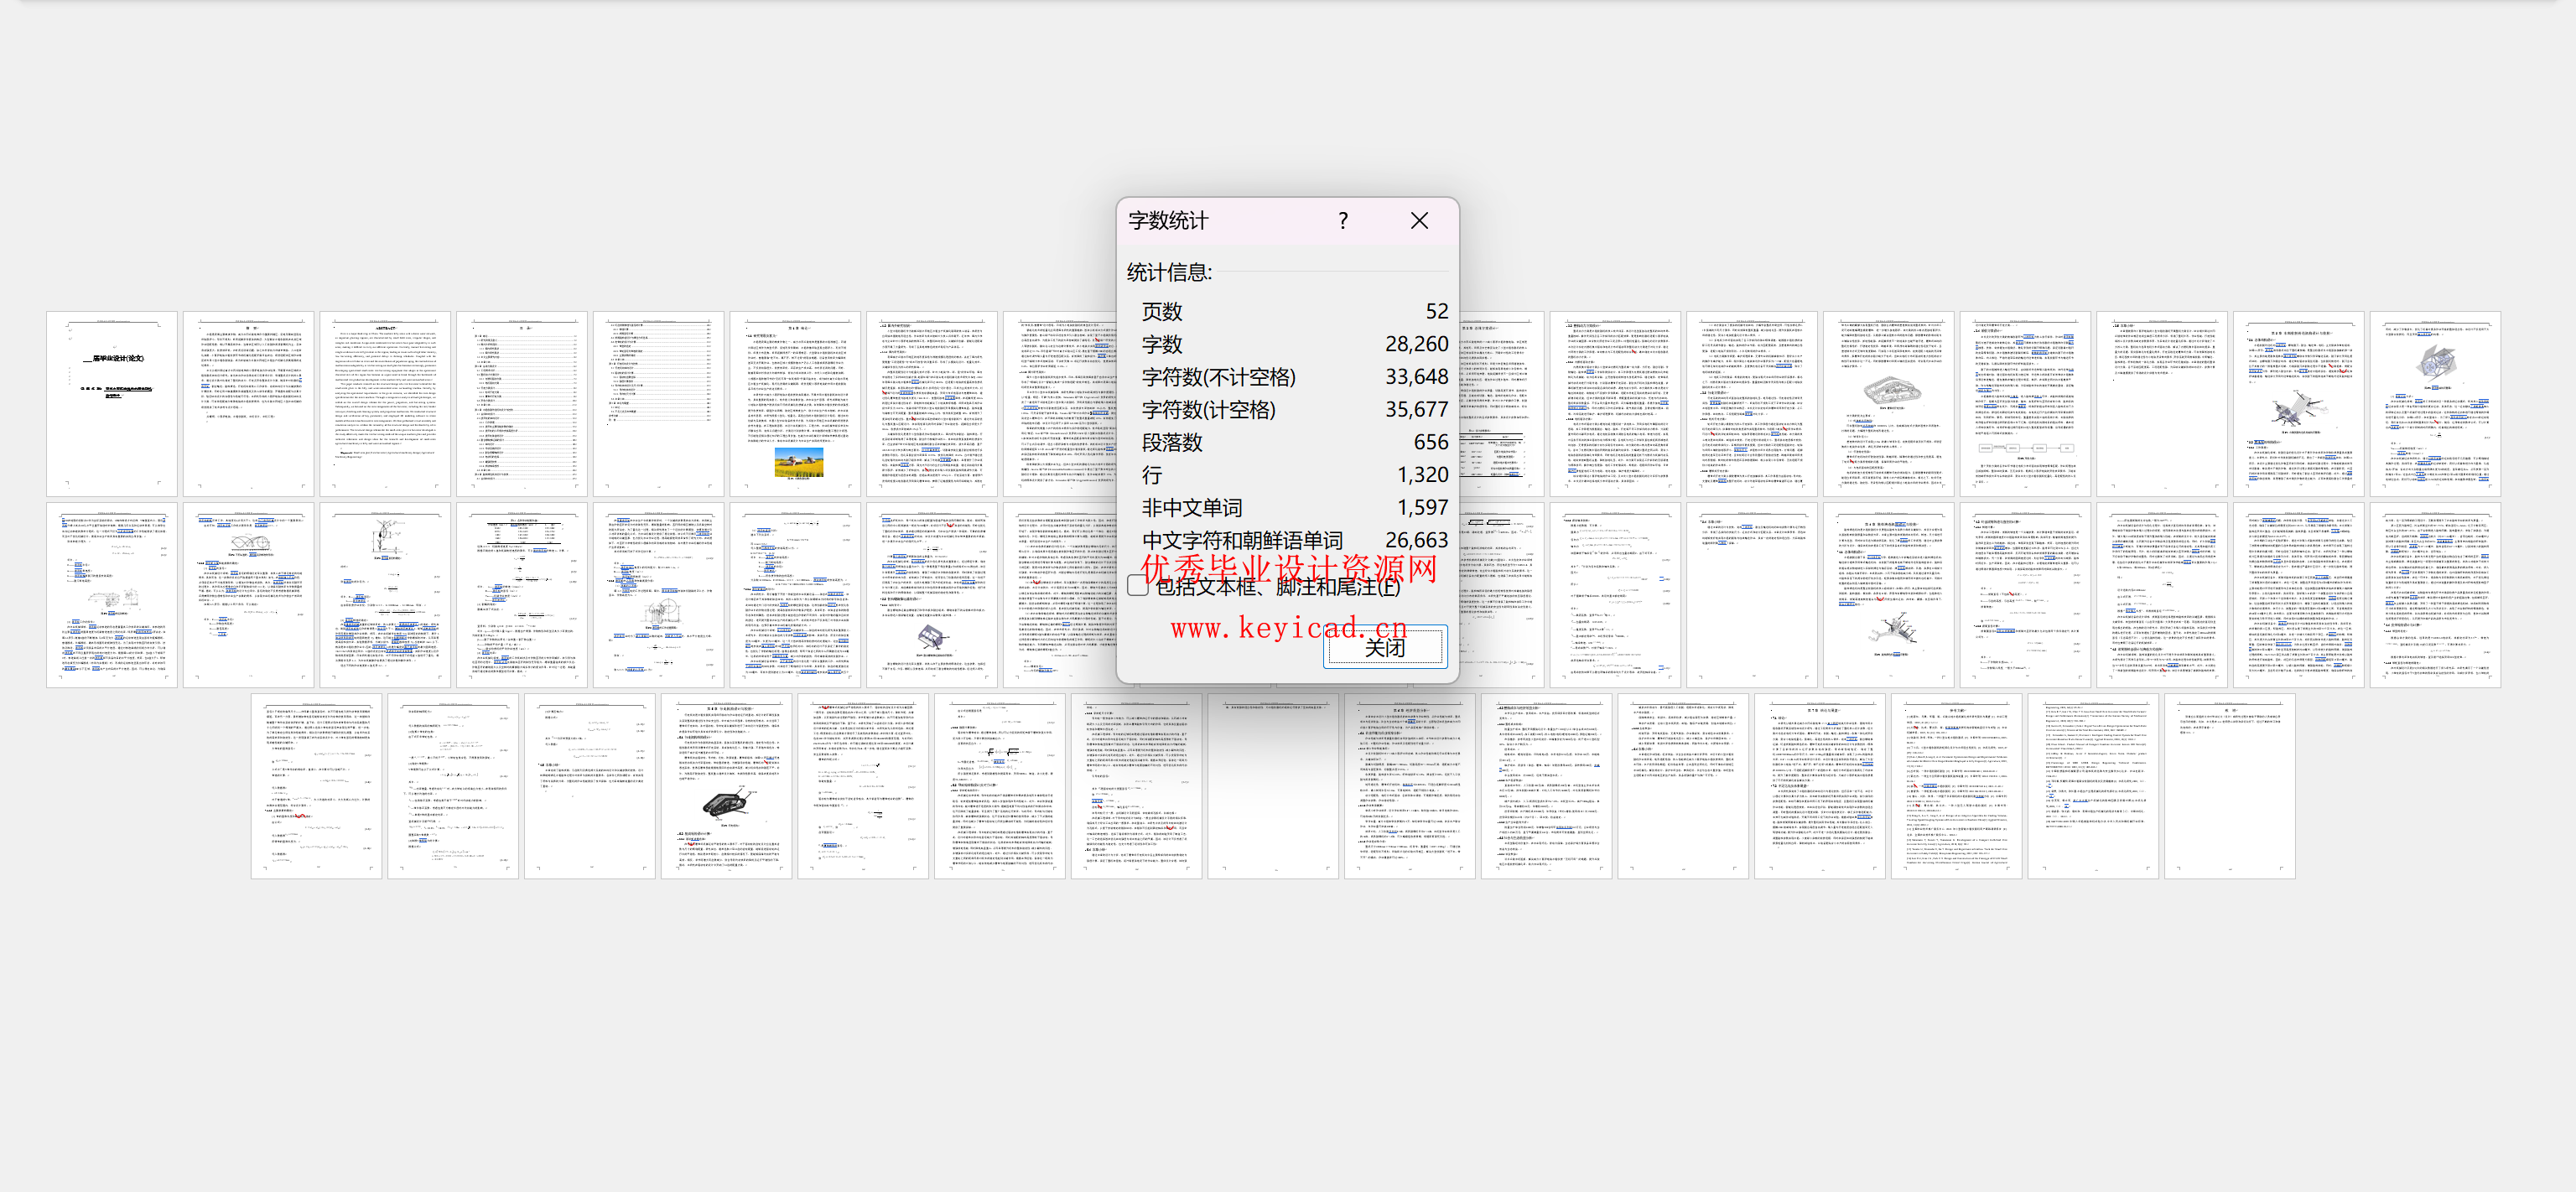Select the 字数 value 28,260
Image resolution: width=2576 pixels, height=1192 pixels.
click(1416, 344)
